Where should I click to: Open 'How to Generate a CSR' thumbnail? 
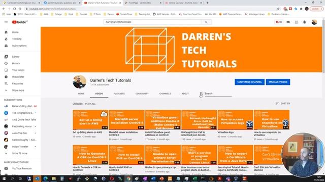pyautogui.click(x=90, y=155)
